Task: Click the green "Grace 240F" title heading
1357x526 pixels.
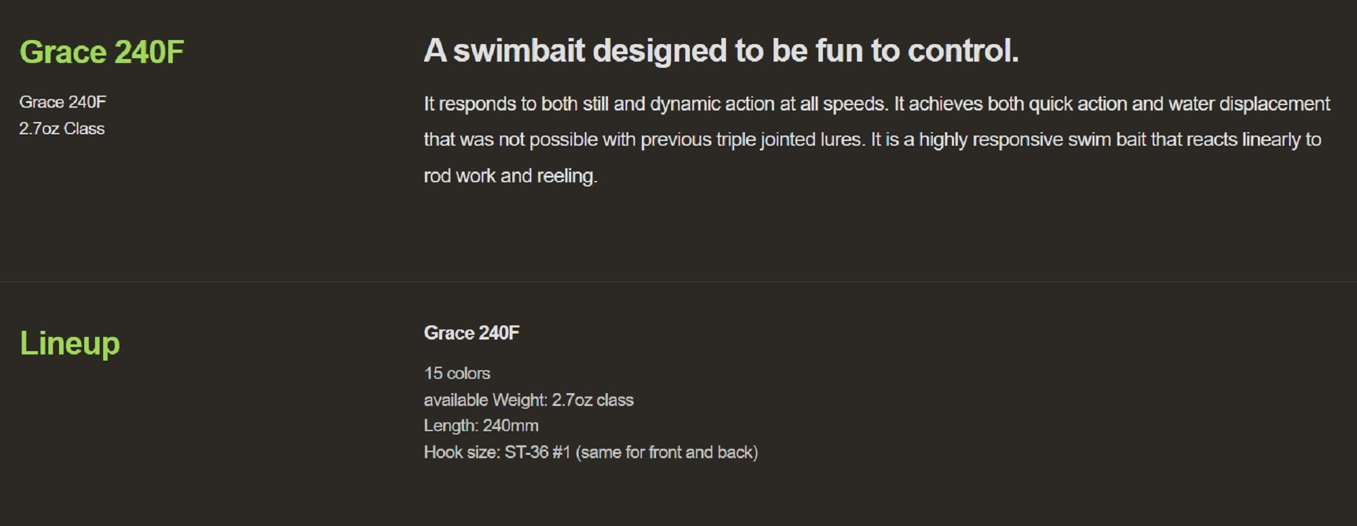Action: tap(102, 52)
